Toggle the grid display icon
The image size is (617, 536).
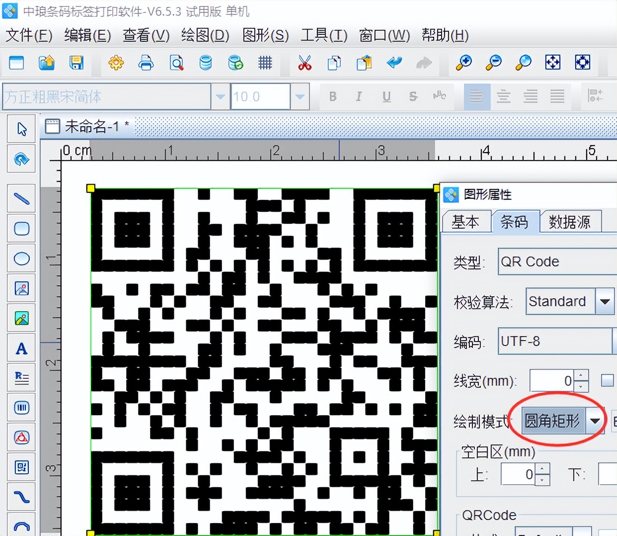coord(265,63)
